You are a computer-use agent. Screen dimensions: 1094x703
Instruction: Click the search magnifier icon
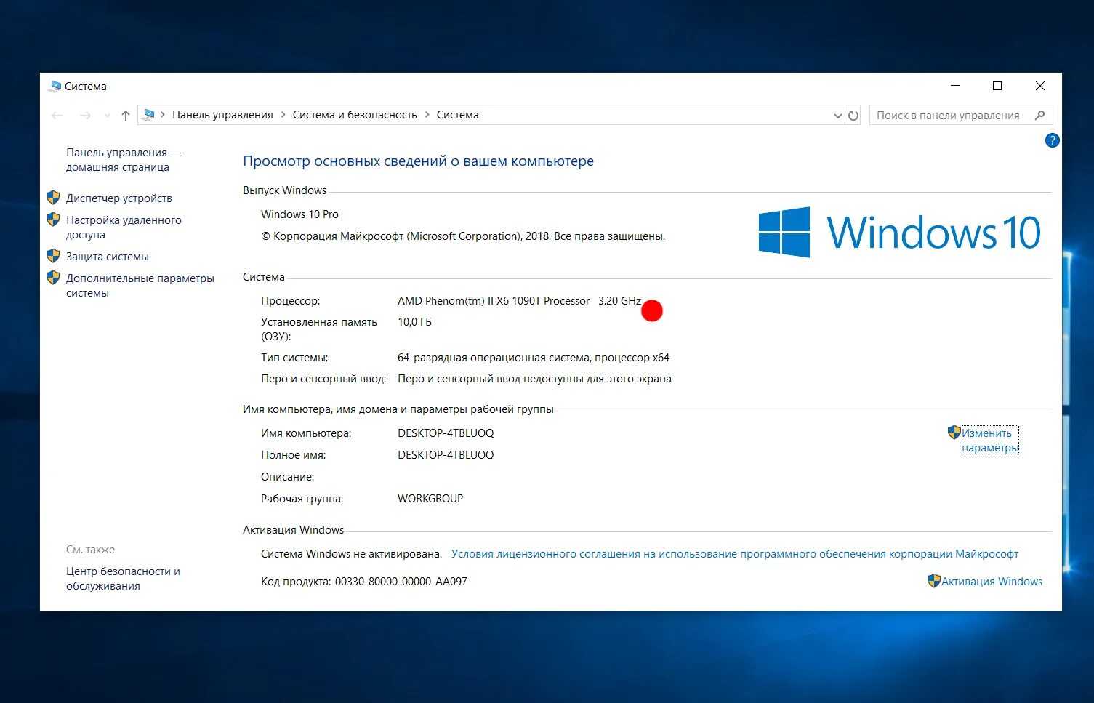[x=1040, y=115]
